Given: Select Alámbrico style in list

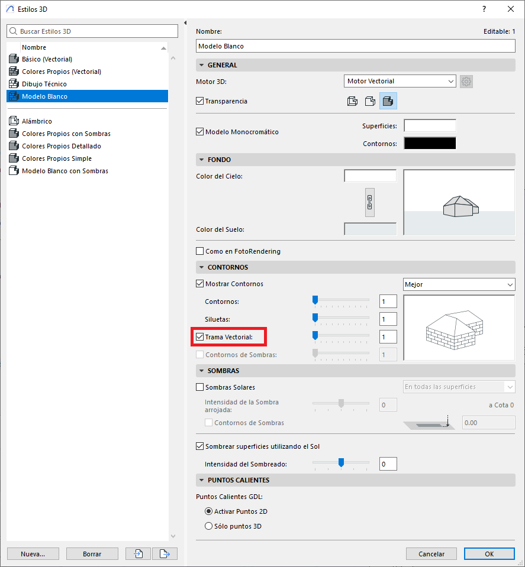Looking at the screenshot, I should point(37,121).
